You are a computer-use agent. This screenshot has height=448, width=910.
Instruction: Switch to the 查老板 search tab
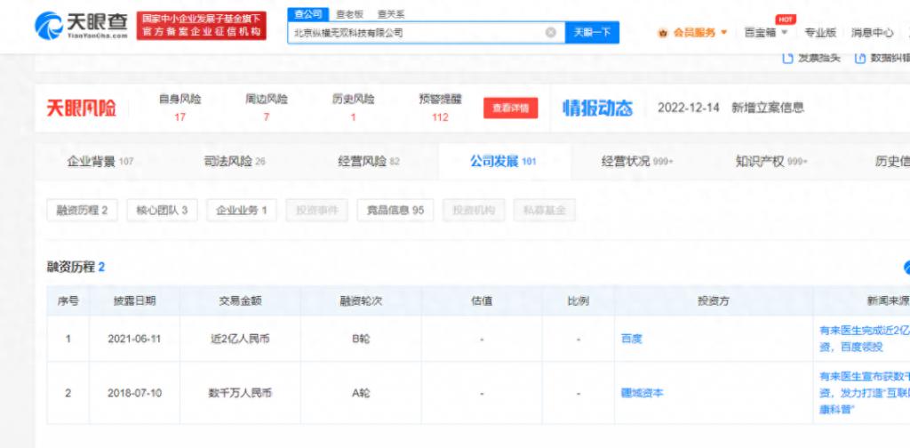[349, 14]
